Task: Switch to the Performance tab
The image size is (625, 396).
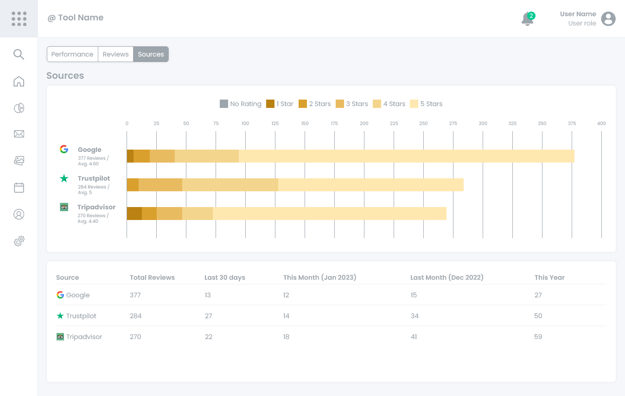Action: 72,54
